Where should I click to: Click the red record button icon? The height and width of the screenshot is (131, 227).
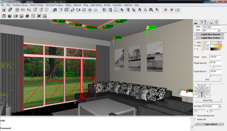click(172, 10)
